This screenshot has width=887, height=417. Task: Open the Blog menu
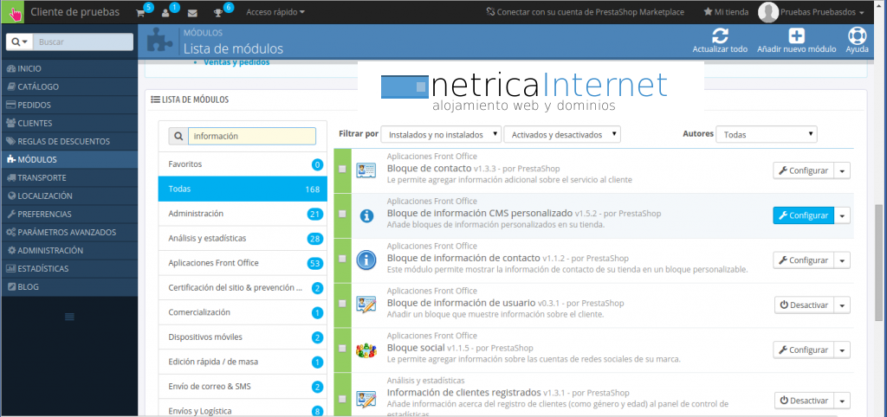click(x=69, y=286)
